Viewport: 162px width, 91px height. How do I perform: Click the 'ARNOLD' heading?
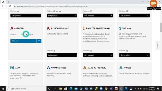click(x=128, y=68)
